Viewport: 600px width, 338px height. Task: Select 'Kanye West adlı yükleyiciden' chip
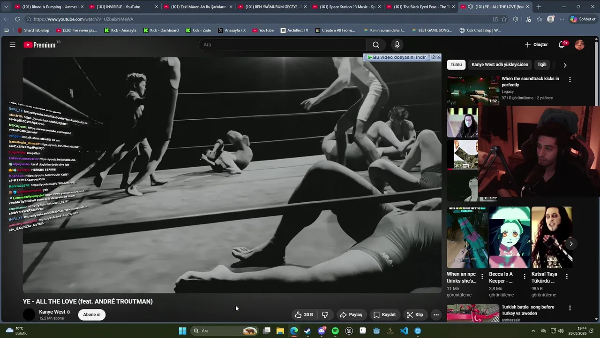(500, 65)
